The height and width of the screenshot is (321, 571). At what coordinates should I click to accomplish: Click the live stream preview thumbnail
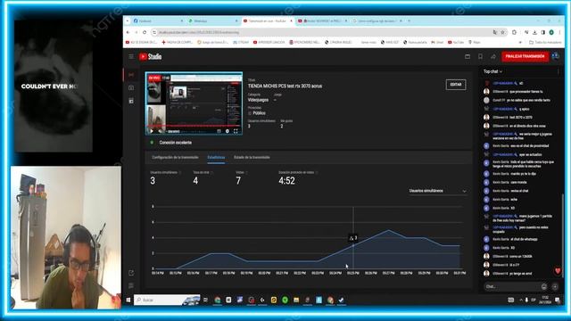(194, 103)
